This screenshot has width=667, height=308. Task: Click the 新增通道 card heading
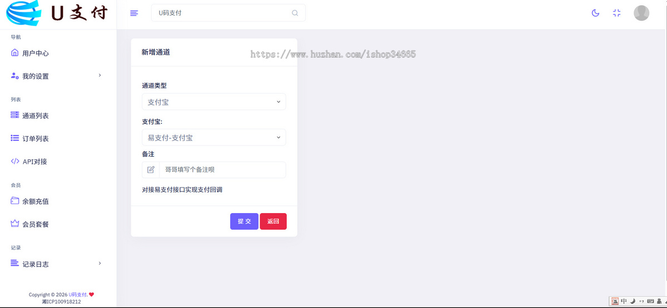click(156, 52)
